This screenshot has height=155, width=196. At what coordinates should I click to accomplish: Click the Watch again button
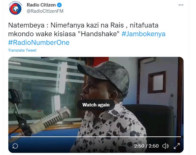coord(96,105)
